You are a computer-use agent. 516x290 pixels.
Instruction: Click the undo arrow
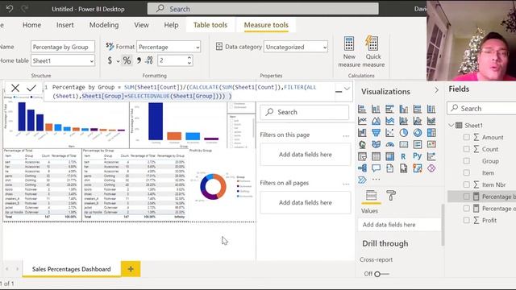(x=10, y=9)
